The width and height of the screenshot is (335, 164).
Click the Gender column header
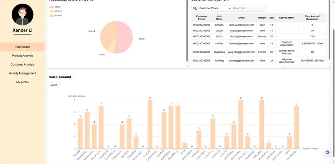coord(262,18)
